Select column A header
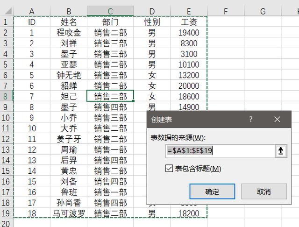 coord(32,11)
